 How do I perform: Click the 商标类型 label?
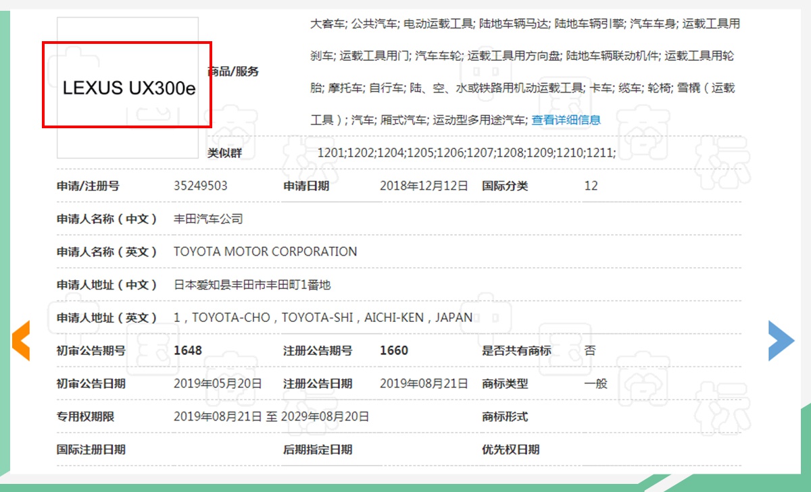tap(505, 383)
